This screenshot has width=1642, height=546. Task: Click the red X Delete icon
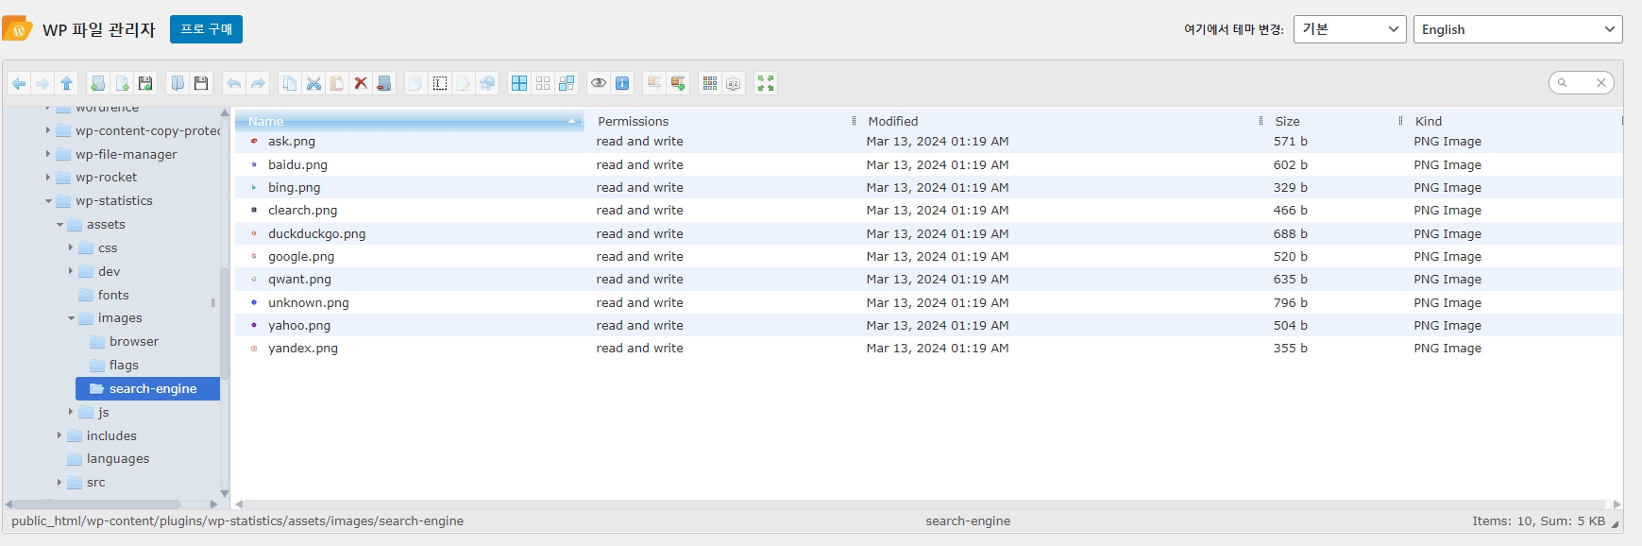pyautogui.click(x=361, y=83)
